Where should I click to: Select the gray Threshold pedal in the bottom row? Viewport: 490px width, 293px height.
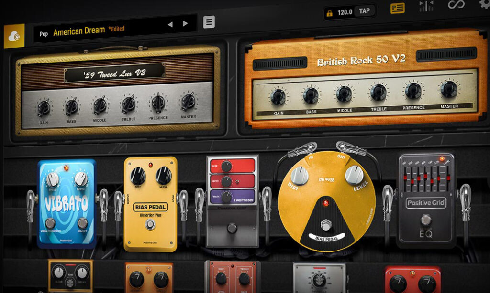[319, 278]
